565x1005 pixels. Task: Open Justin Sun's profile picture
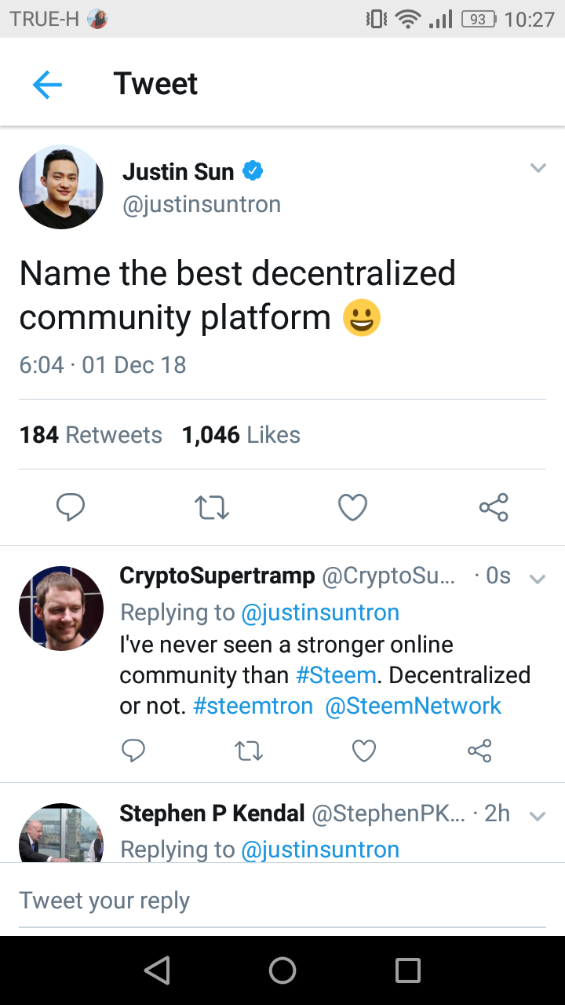(x=61, y=187)
